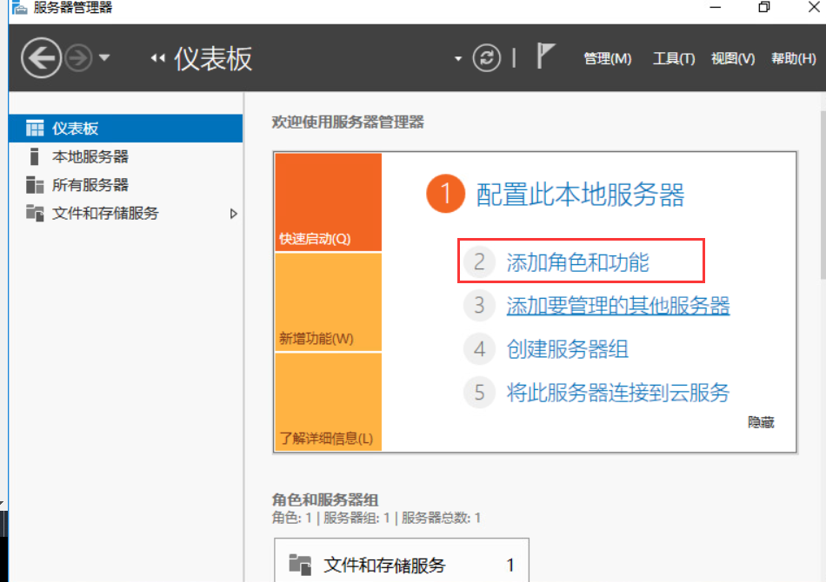The height and width of the screenshot is (582, 826).
Task: Click the vertical scrollbar on the right
Action: point(823,195)
